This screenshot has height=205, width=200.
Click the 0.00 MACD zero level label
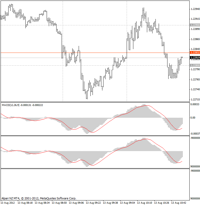pyautogui.click(x=193, y=118)
